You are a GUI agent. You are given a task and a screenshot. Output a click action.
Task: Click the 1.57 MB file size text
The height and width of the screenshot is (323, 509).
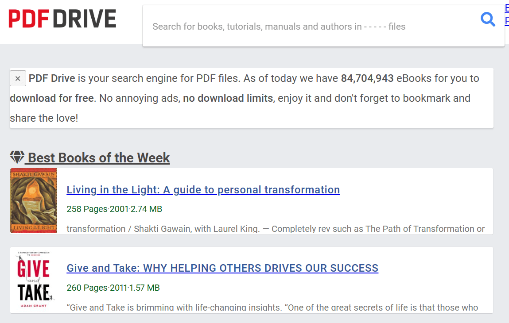pos(144,288)
